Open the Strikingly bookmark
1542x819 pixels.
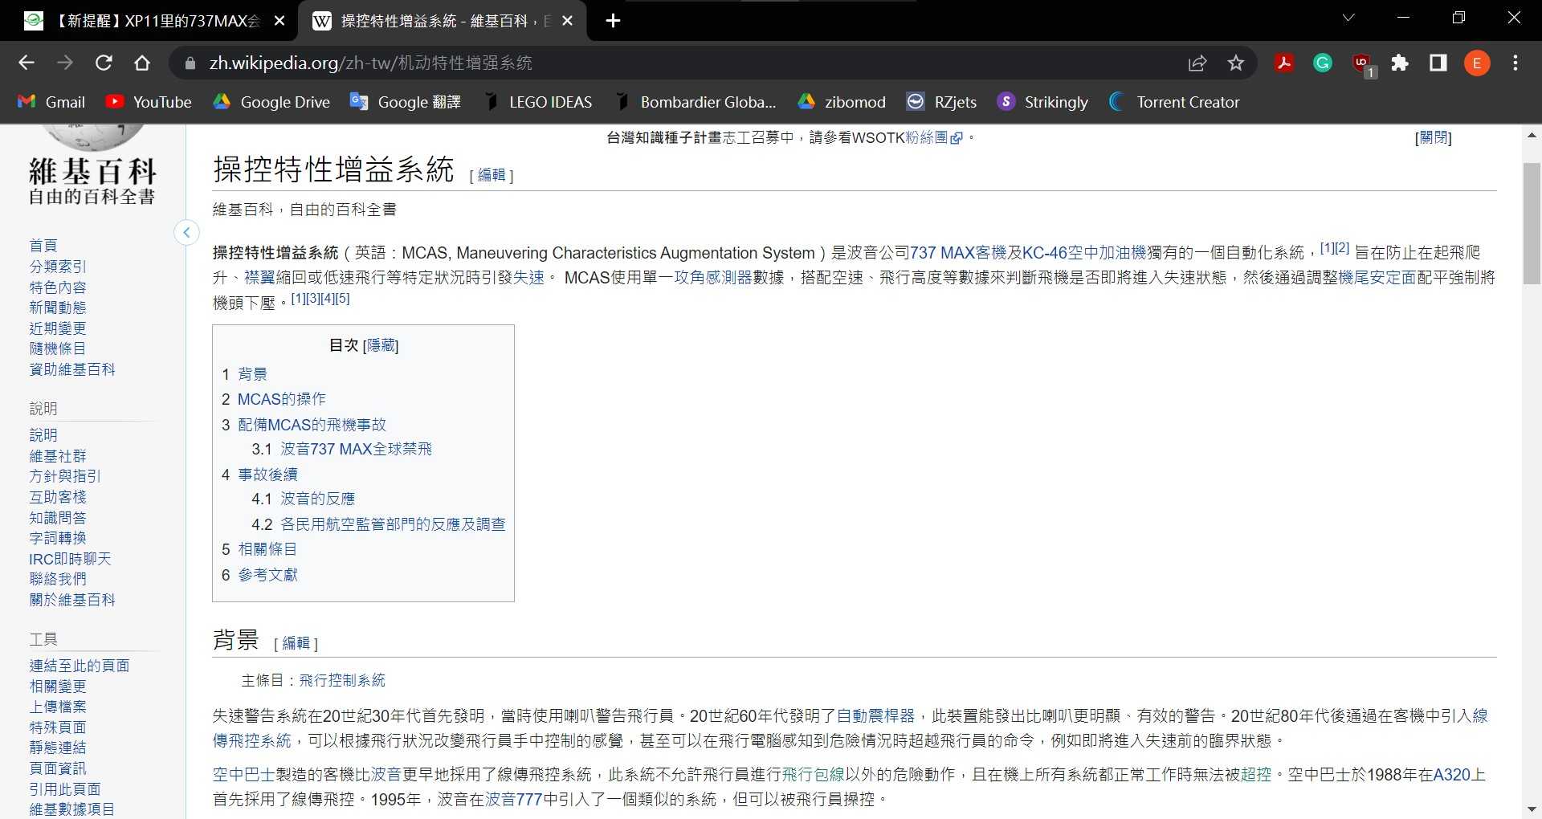click(x=1042, y=102)
